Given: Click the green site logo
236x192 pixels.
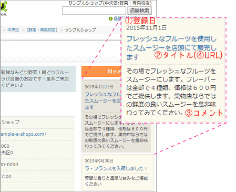Looking at the screenshot, I should (x=4, y=8).
